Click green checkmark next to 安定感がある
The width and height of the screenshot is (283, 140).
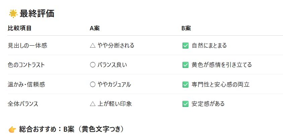(x=185, y=104)
